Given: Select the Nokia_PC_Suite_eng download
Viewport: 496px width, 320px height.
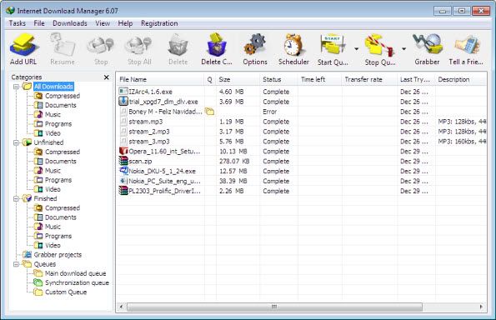Looking at the screenshot, I should (302, 181).
